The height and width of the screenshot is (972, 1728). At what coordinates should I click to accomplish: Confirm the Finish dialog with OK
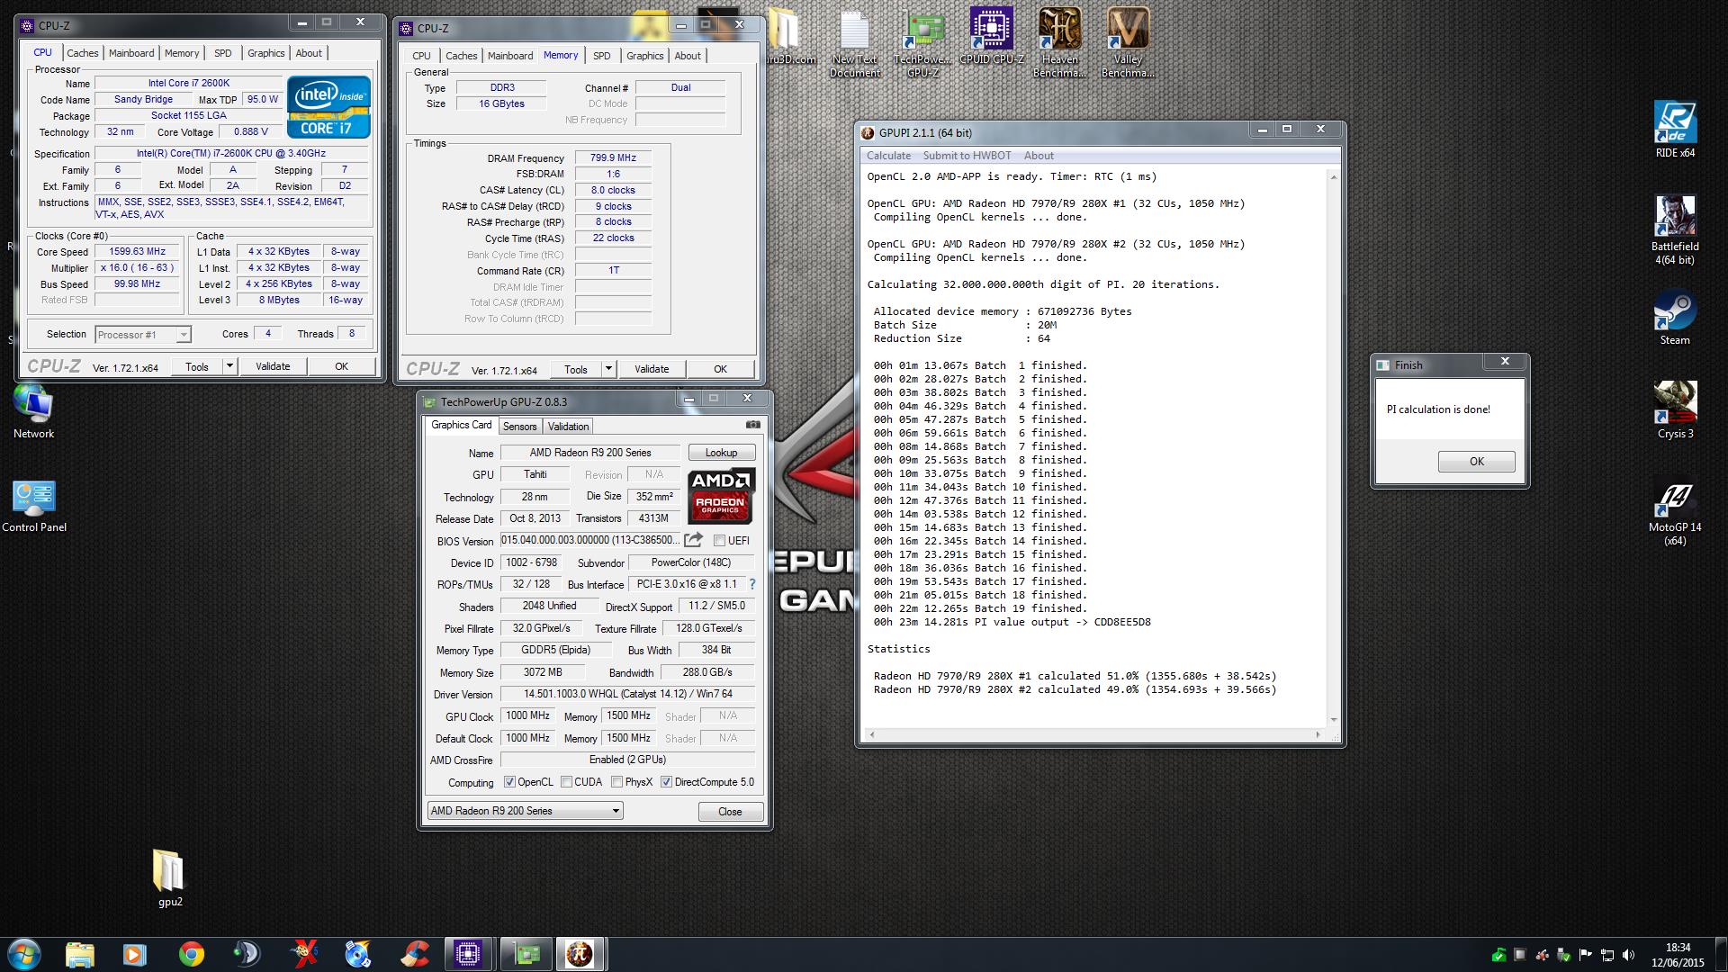[x=1476, y=462]
